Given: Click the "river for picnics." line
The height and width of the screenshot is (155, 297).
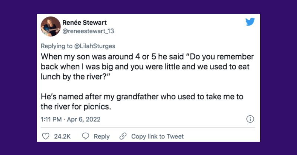Looking at the screenshot, I should 73,107.
